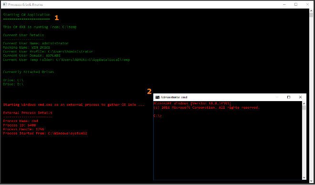The height and width of the screenshot is (185, 315).
Task: Click the 'Processes & LotL Binaries' title text
Action: coord(25,4)
